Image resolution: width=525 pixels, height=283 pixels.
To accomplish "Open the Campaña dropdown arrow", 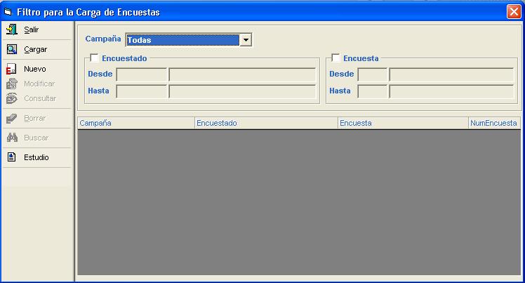I will pyautogui.click(x=246, y=40).
